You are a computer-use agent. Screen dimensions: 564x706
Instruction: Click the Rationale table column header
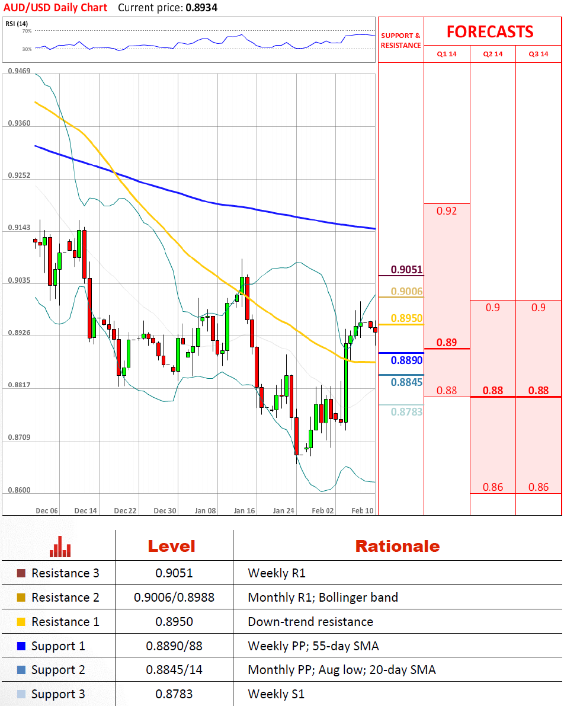[x=398, y=546]
